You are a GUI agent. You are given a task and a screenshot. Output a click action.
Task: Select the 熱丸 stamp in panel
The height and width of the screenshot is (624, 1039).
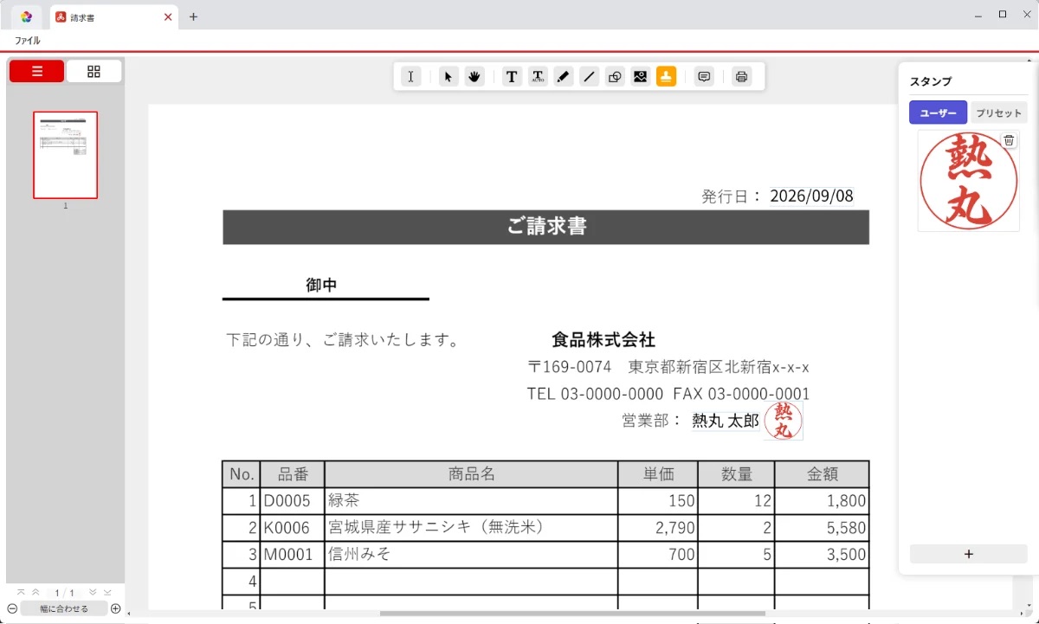(x=968, y=181)
